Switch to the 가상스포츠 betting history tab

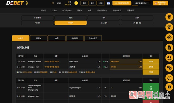point(93,38)
